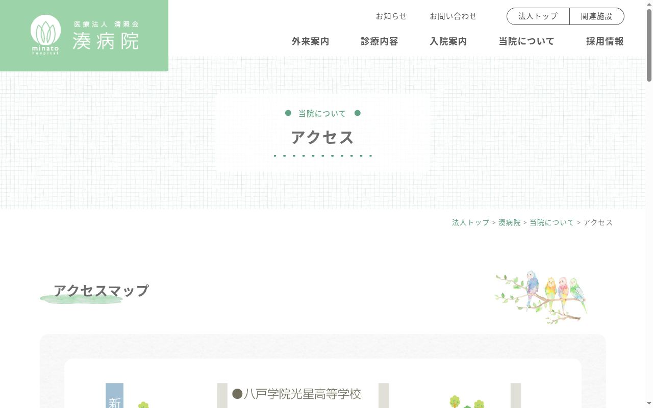The image size is (653, 408).
Task: Go to 湊病院 in the breadcrumb
Action: click(x=510, y=222)
